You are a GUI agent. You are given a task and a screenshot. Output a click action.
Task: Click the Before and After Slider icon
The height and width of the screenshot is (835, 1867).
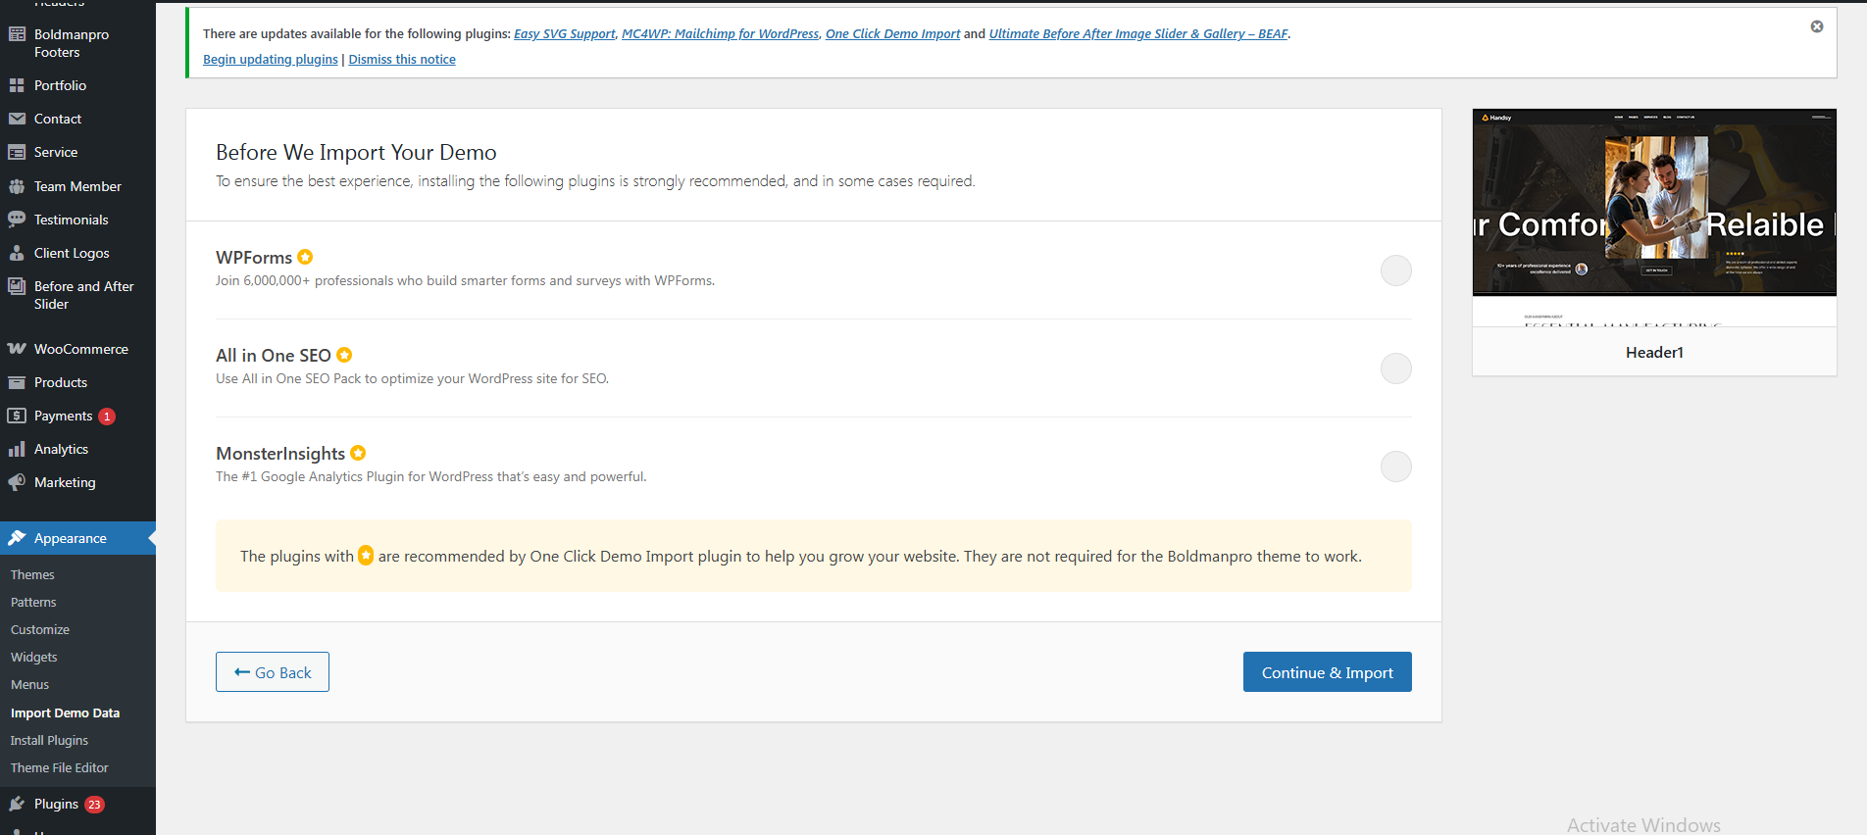click(17, 286)
